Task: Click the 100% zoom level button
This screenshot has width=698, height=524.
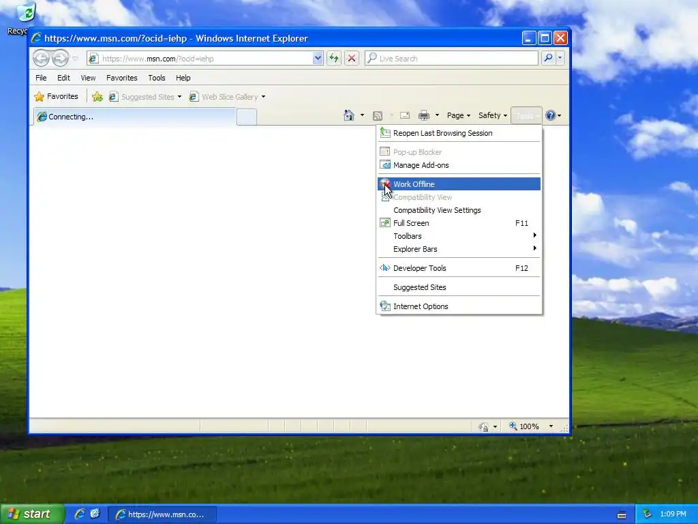Action: (524, 426)
